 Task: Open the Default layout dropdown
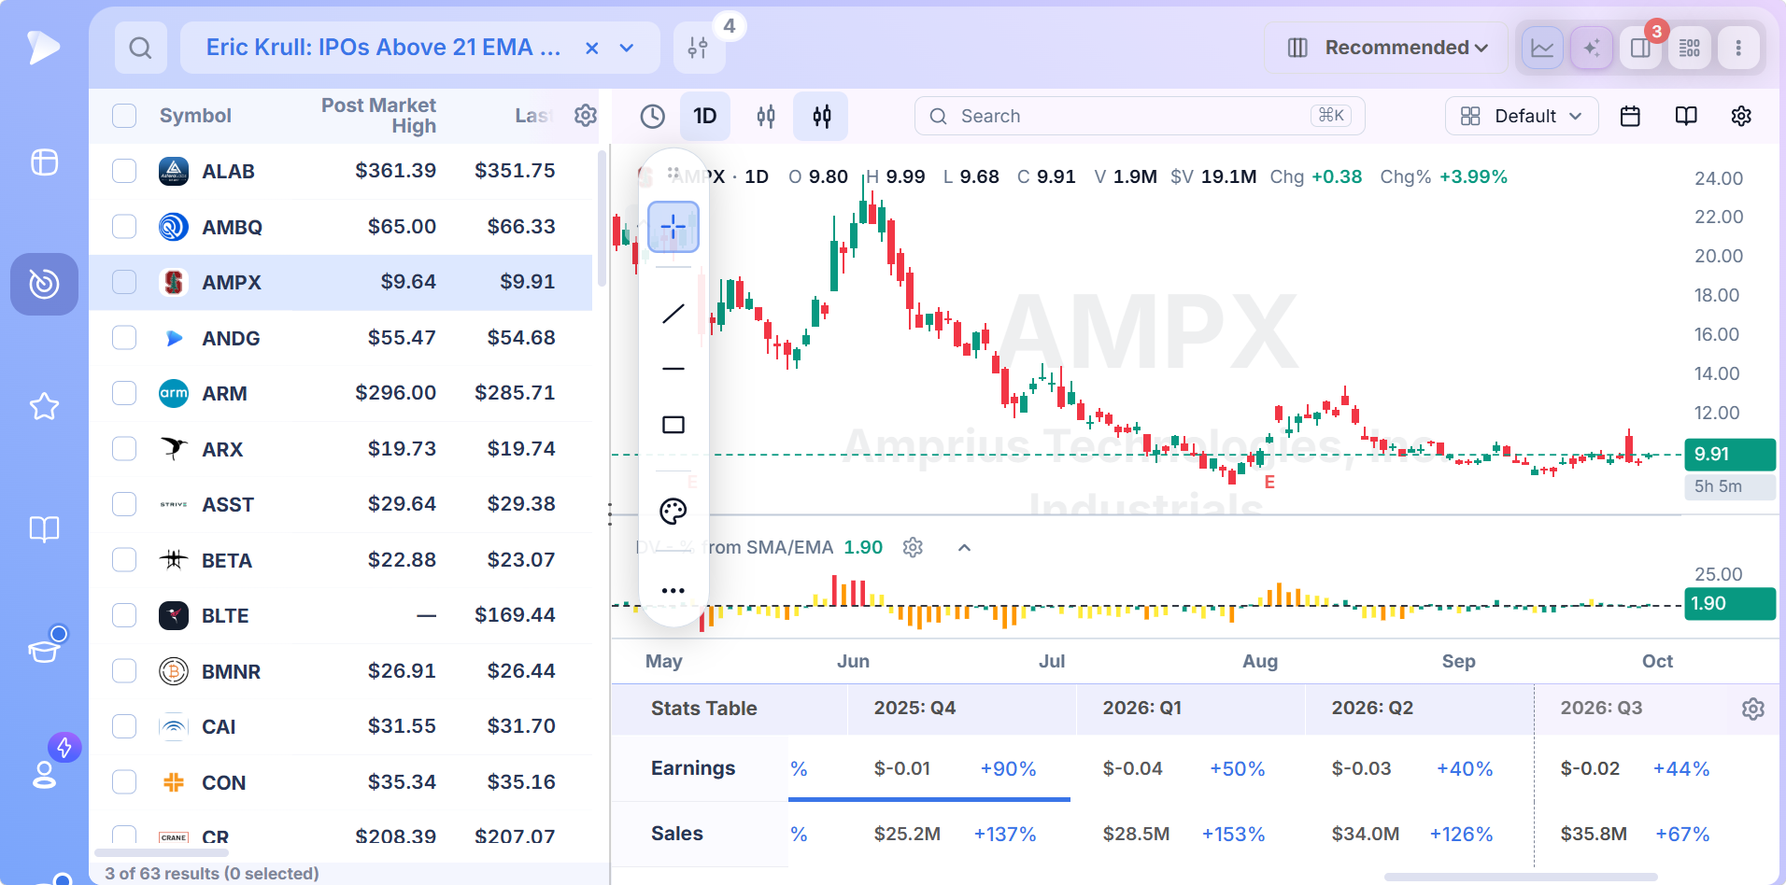click(1522, 116)
